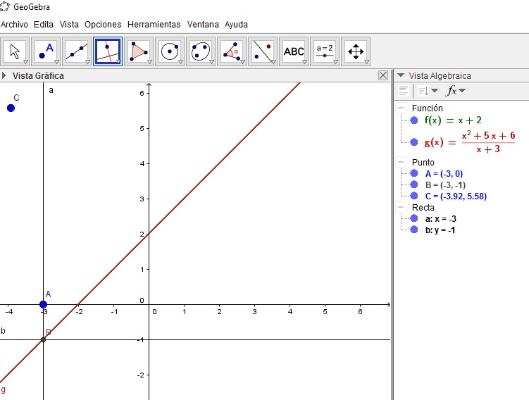Viewport: 529px width, 400px height.
Task: Toggle visibility of point B
Action: [414, 185]
